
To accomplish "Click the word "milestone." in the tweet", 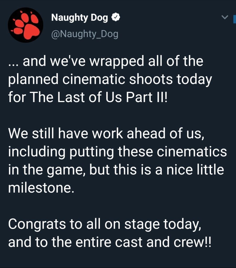I will (x=41, y=188).
